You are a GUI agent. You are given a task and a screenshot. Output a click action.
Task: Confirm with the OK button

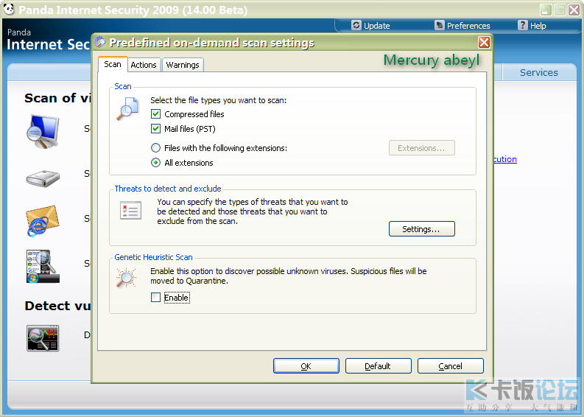point(306,366)
